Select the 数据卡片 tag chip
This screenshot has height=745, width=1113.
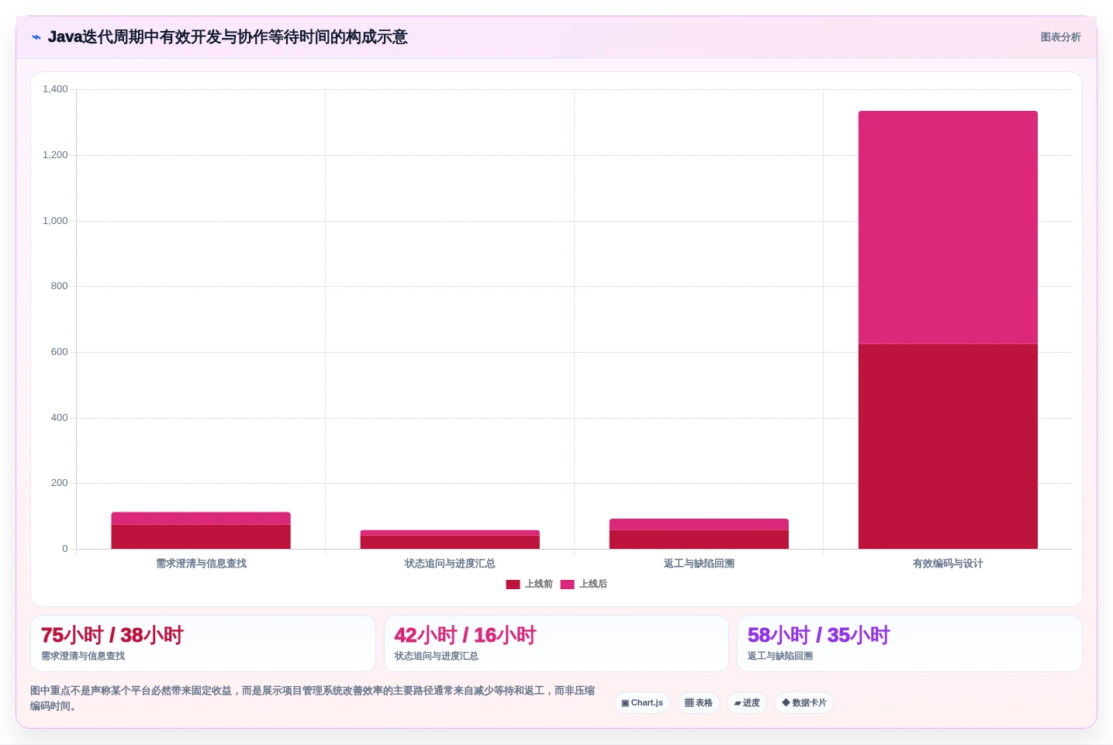[804, 703]
